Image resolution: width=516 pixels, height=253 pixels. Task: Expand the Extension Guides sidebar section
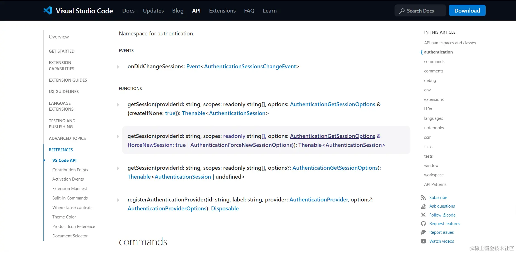pos(68,80)
